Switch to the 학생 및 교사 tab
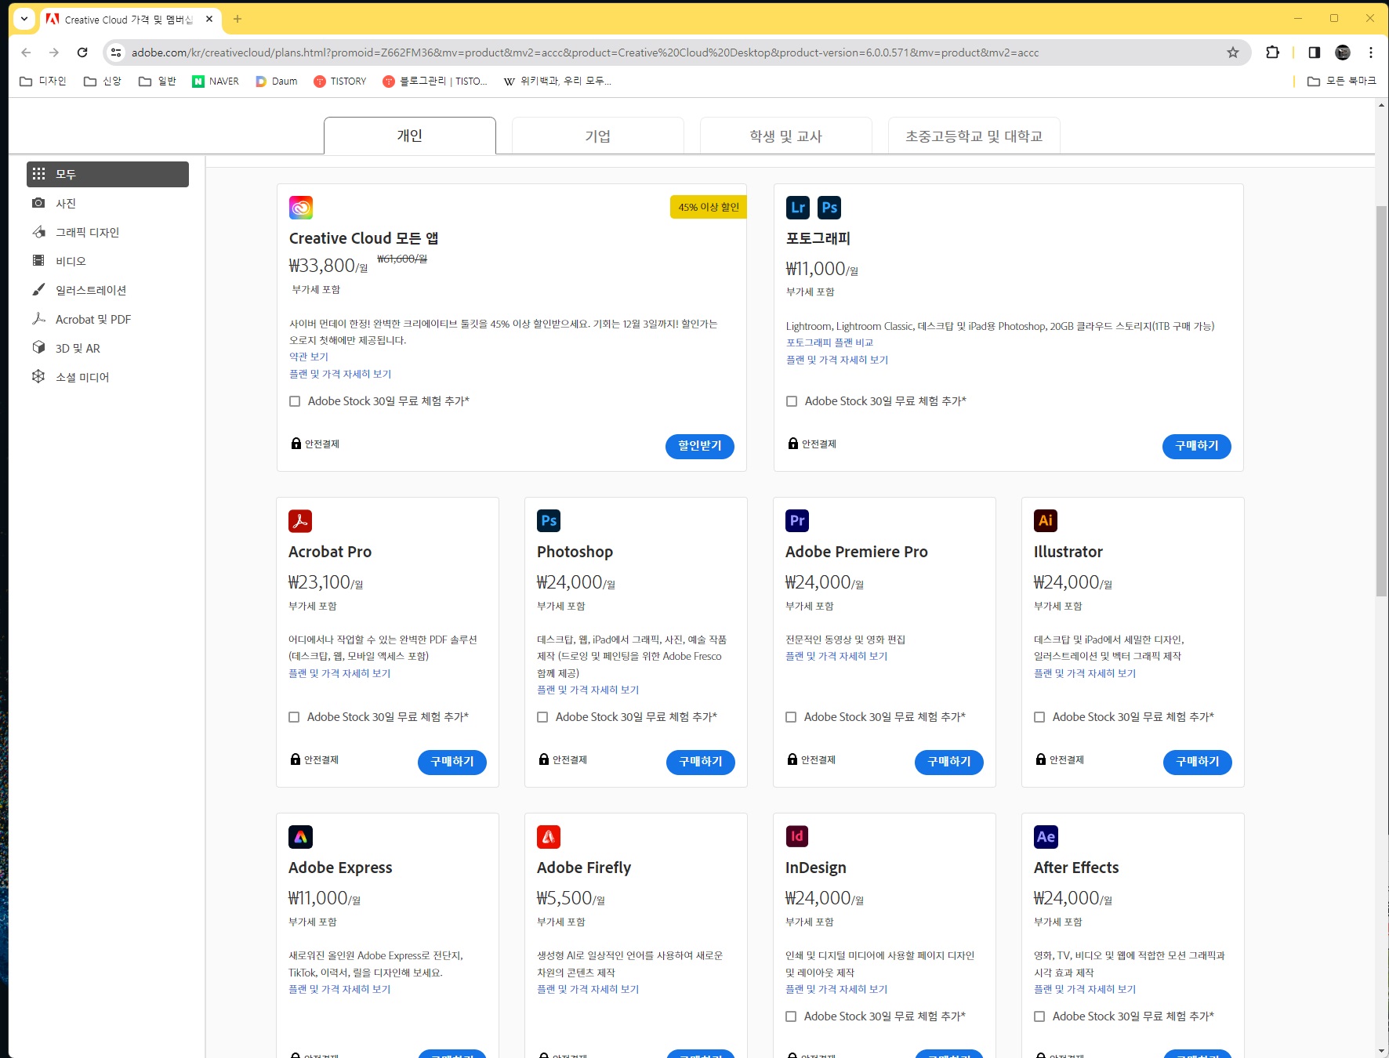 pyautogui.click(x=786, y=136)
